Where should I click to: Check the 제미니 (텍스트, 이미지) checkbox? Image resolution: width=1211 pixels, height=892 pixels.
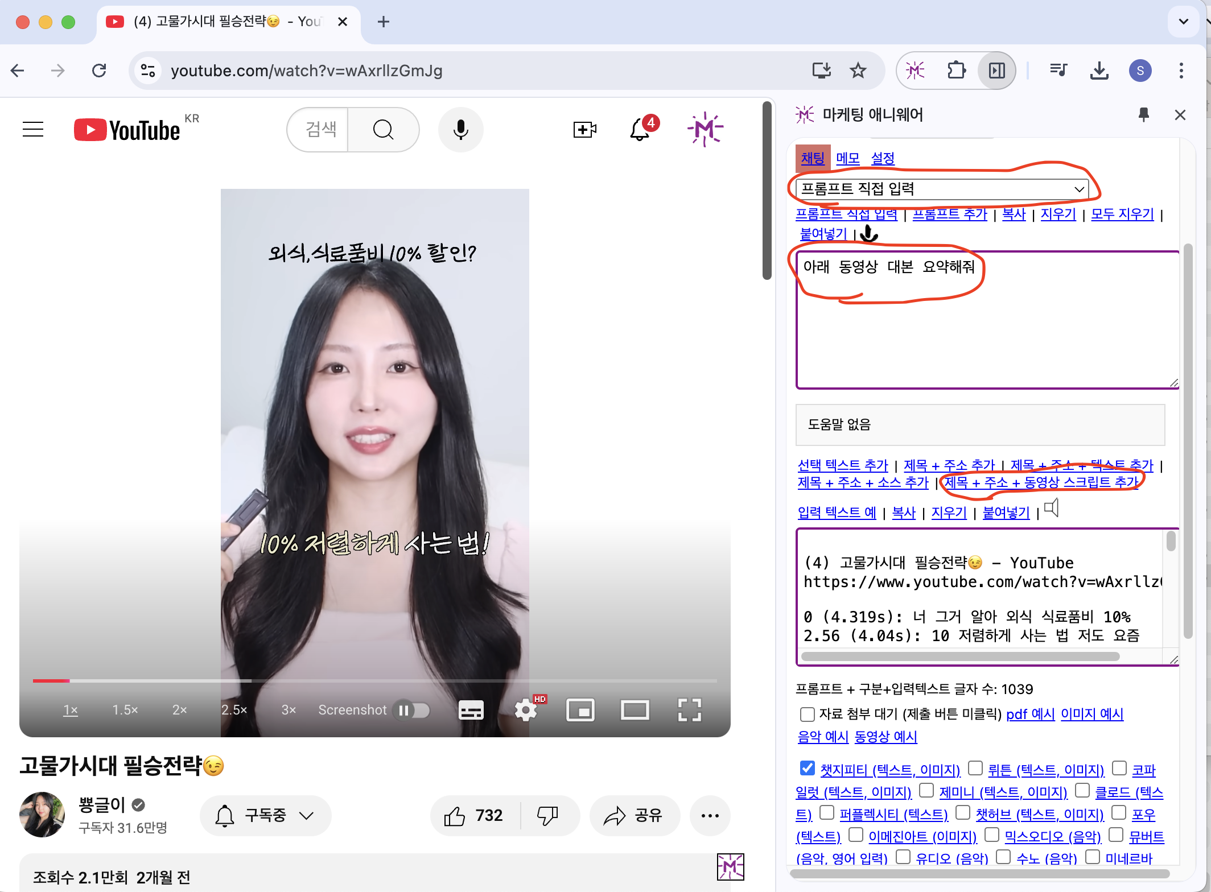[926, 790]
